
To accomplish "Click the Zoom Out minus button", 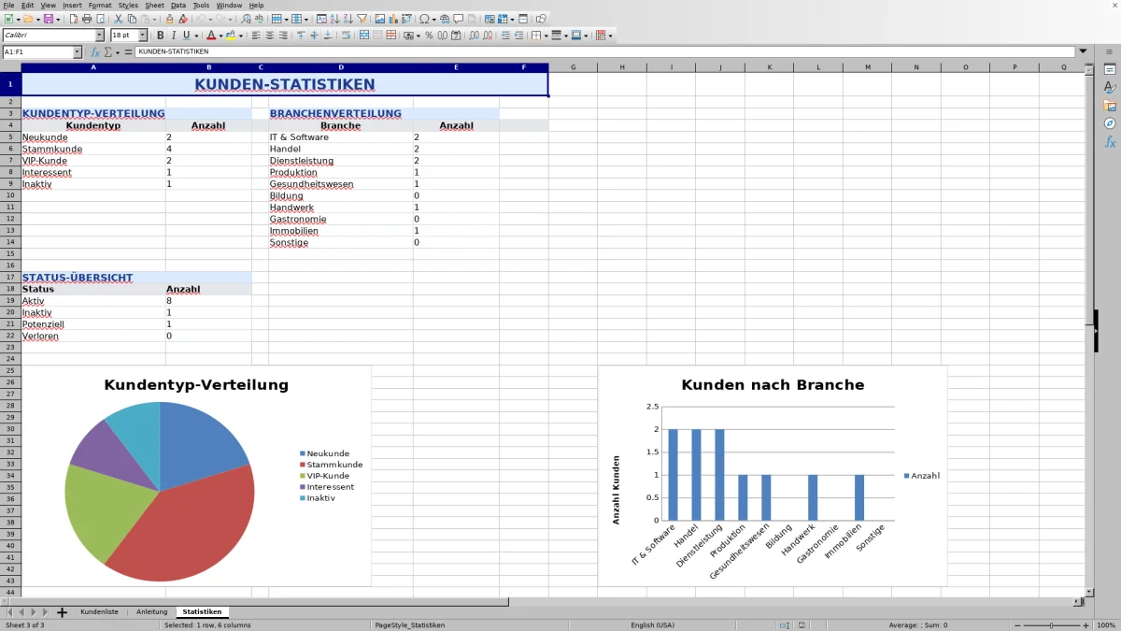I will (1015, 624).
